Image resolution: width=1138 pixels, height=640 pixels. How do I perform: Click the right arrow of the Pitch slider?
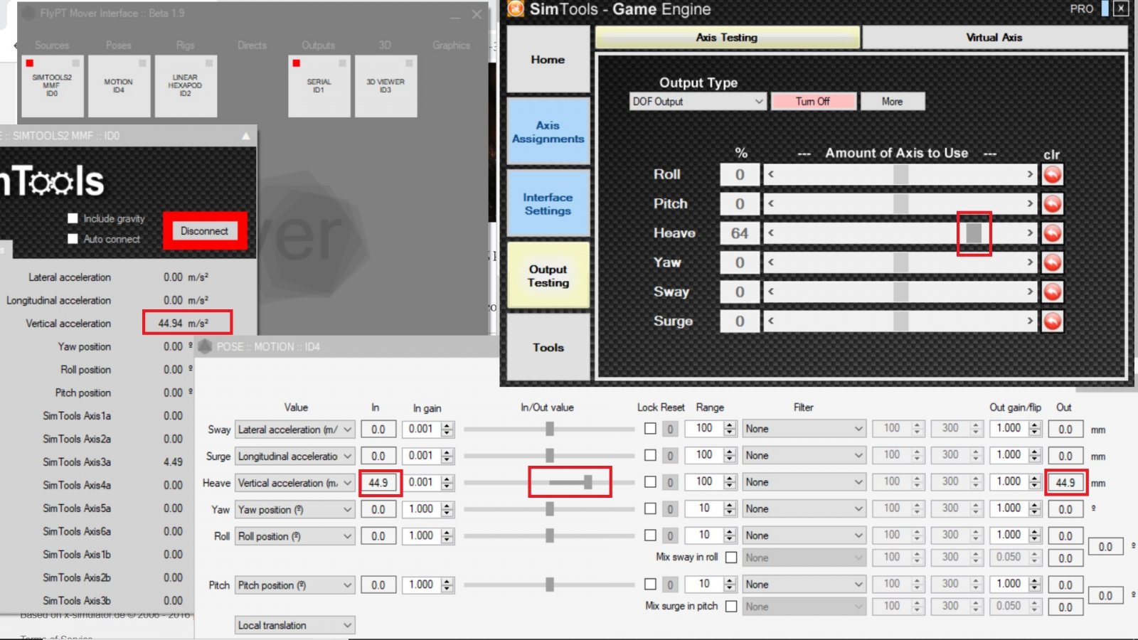coord(1029,204)
